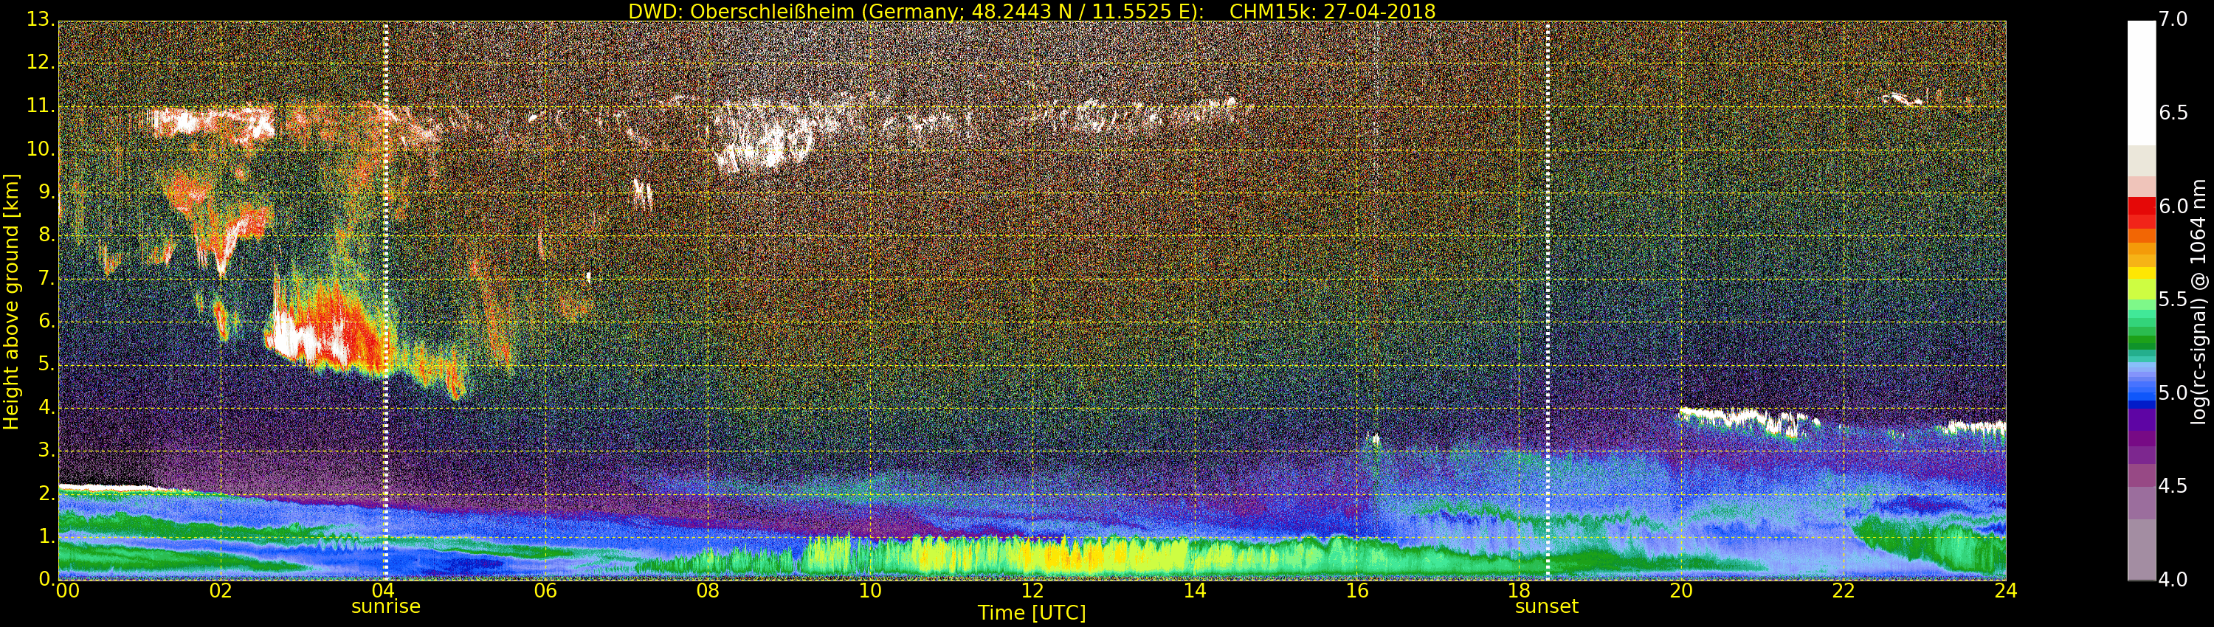Click the "9." tick on the height axis
Screen dimensions: 2214x627
coord(46,193)
